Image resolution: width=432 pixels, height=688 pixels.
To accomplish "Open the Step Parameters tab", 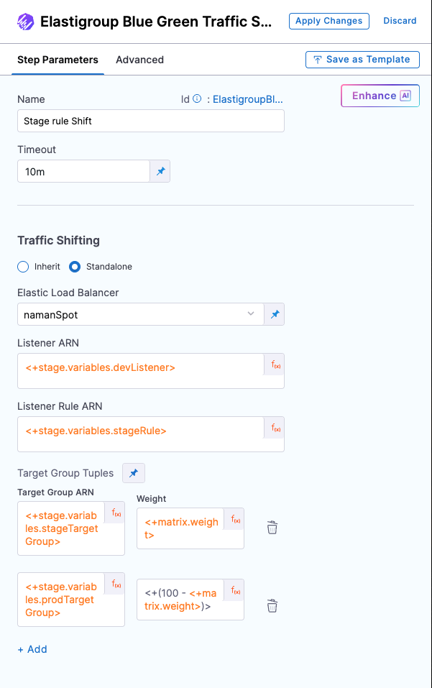I will coord(58,60).
